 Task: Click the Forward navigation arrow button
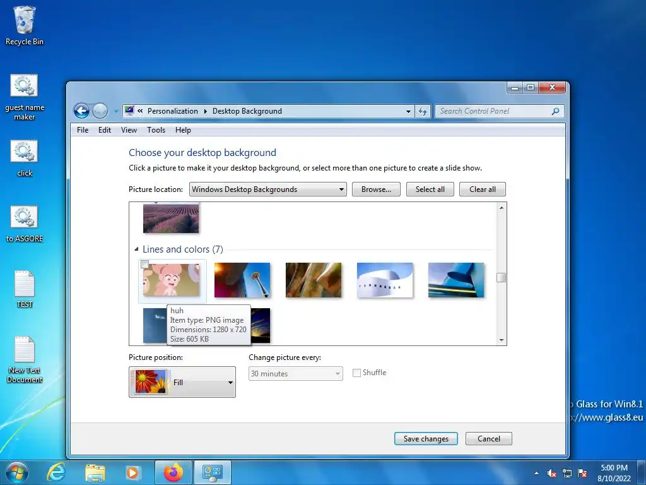tap(100, 111)
